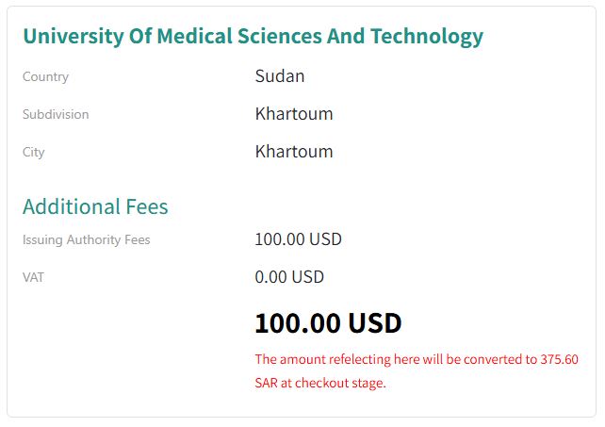Viewport: 605px width, 427px height.
Task: Select the Khartoum value beside City
Action: point(294,152)
